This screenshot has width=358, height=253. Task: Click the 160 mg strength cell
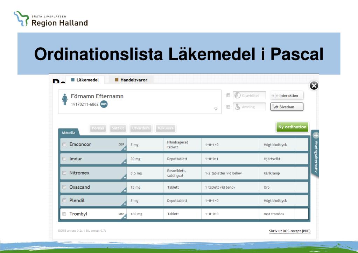pos(145,214)
